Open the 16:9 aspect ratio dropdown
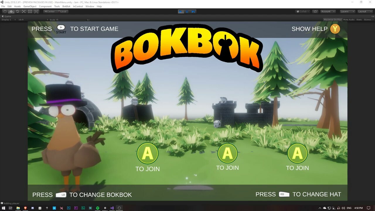Viewport: 375px width, 211px height. point(21,20)
